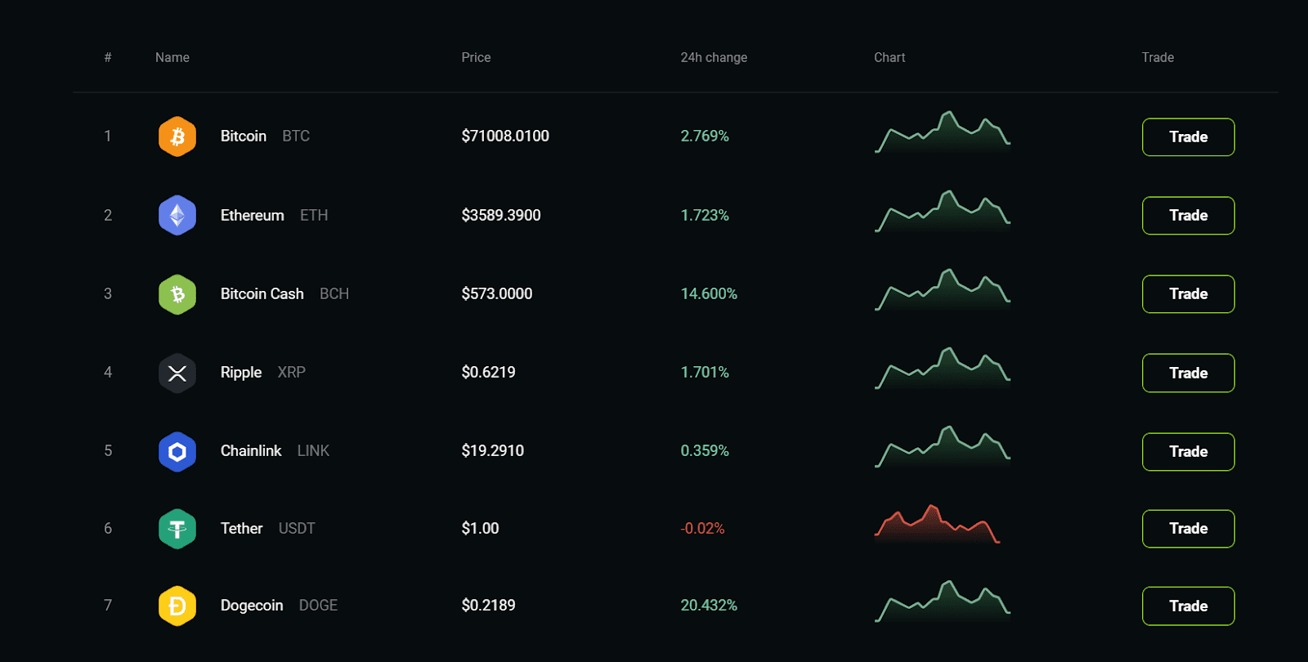Select the Ripple name text
This screenshot has height=662, width=1308.
point(241,372)
